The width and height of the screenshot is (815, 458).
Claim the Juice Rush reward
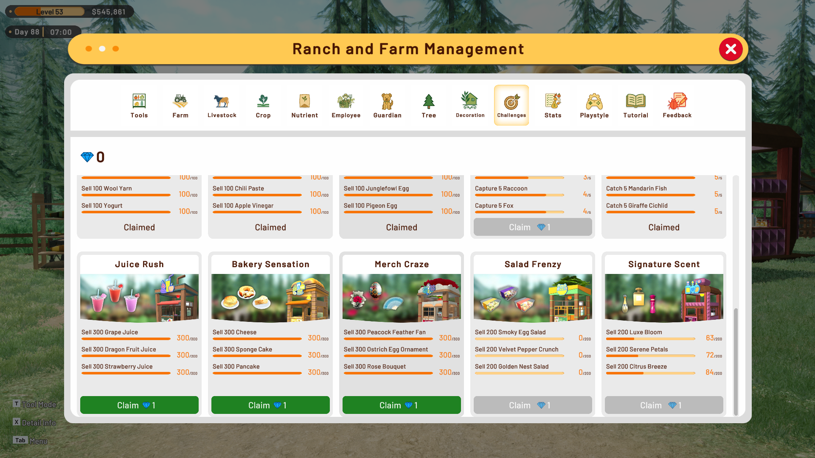pos(139,405)
